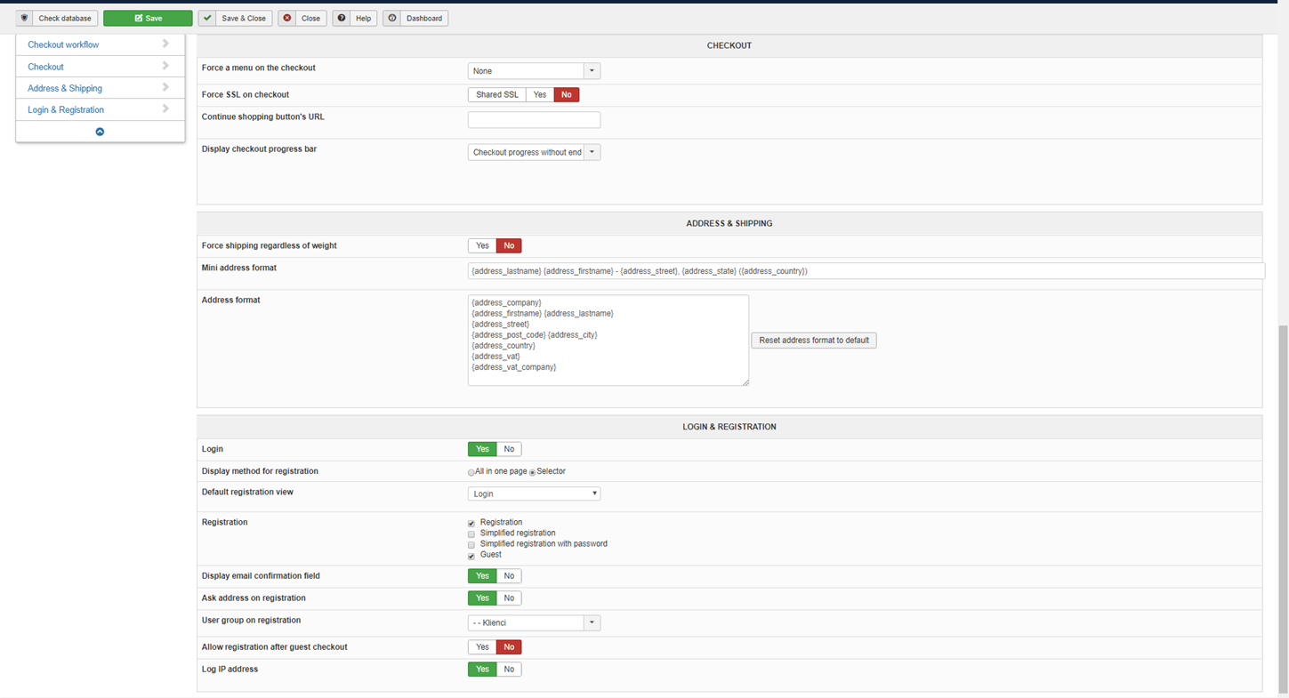Set Display email confirmation field to Yes

coord(482,576)
